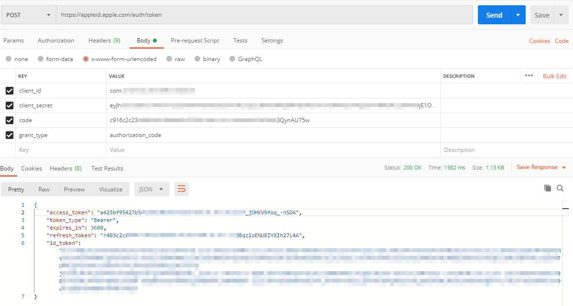The width and height of the screenshot is (573, 306).
Task: Click the VALUE column header
Action: 117,76
